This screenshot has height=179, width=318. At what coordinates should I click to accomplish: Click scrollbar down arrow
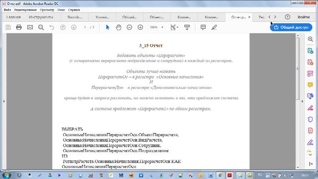click(x=298, y=168)
